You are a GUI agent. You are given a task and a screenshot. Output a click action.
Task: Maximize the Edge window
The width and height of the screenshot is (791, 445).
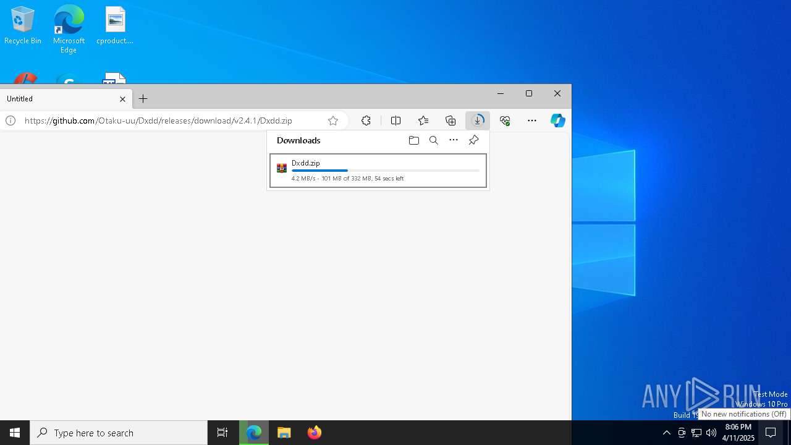coord(529,93)
